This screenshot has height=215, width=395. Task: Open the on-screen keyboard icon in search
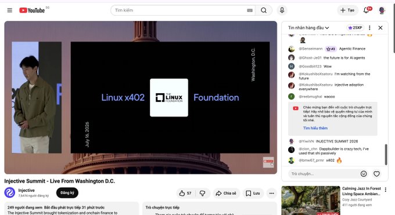[x=250, y=10]
